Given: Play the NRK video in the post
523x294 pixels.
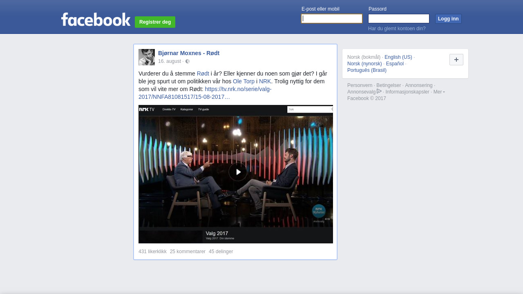Looking at the screenshot, I should 238,172.
